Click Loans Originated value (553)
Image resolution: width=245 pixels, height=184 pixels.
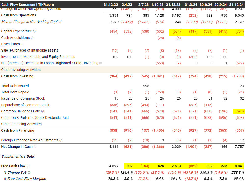coord(160,63)
